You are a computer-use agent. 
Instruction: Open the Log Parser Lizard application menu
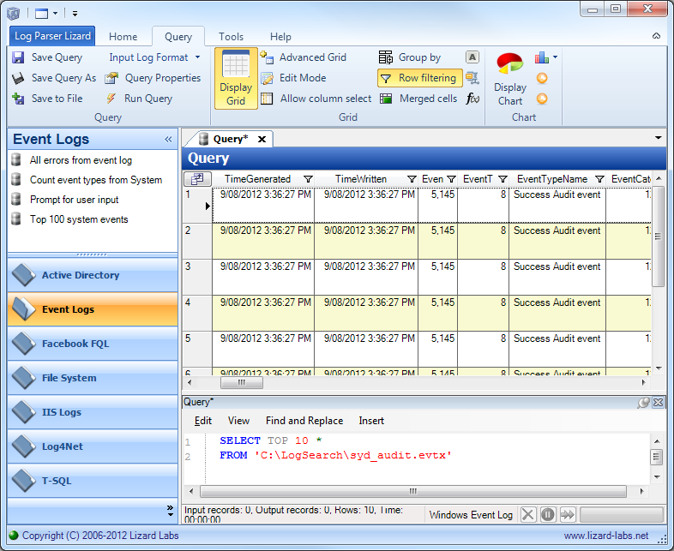pos(52,36)
